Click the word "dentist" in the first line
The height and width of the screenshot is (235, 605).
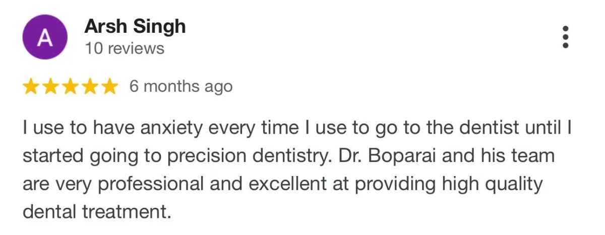pyautogui.click(x=485, y=128)
